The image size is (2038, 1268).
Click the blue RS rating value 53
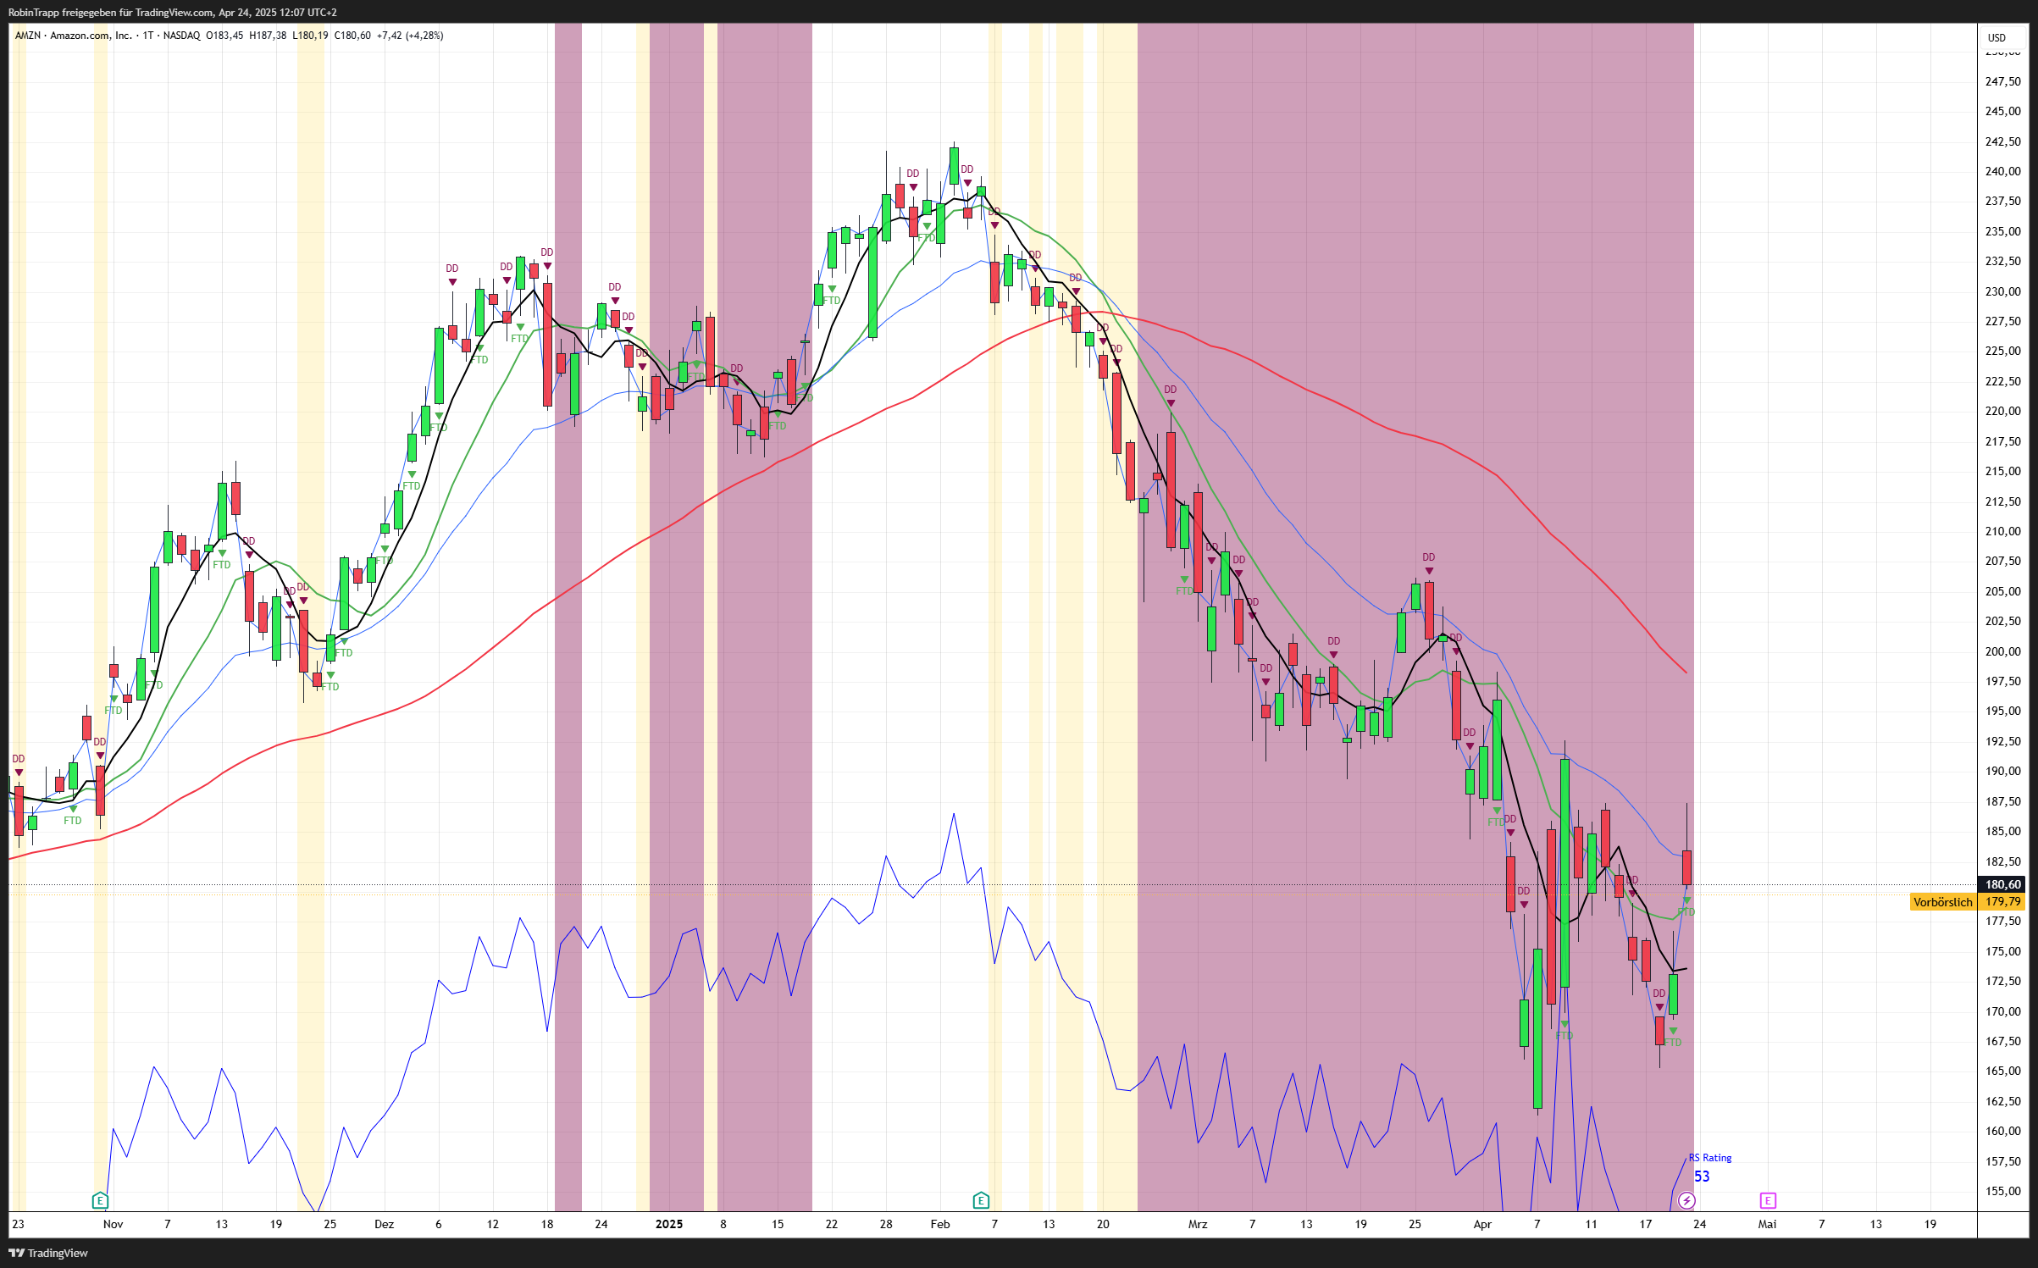[1702, 1177]
